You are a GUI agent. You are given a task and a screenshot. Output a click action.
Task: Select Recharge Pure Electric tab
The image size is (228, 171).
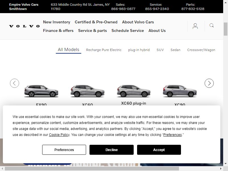(x=104, y=50)
